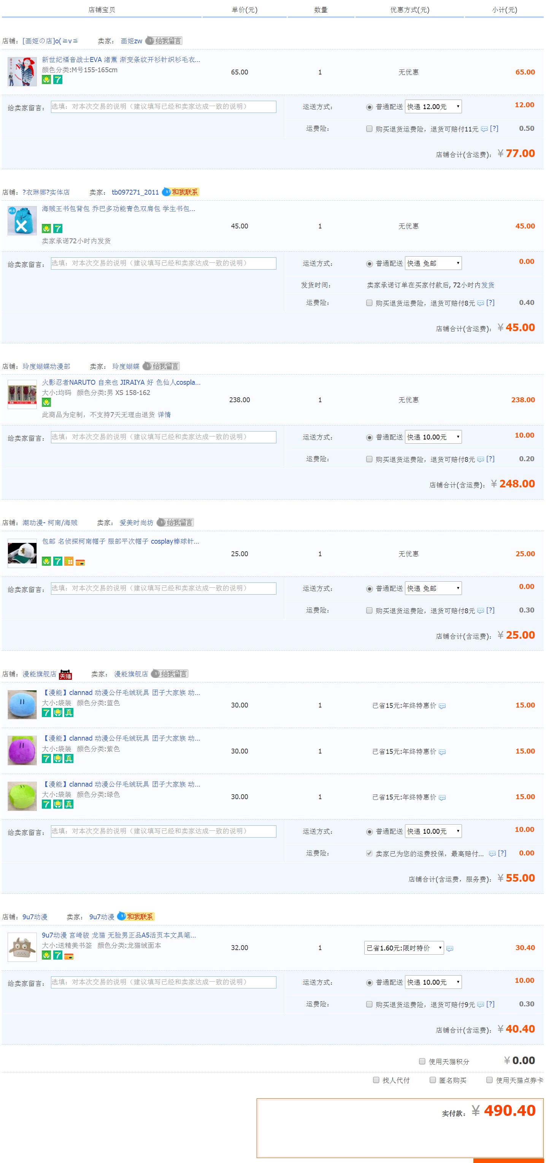
Task: Open the 潮动漫- 柯南/海贼 shop link
Action: 50,522
